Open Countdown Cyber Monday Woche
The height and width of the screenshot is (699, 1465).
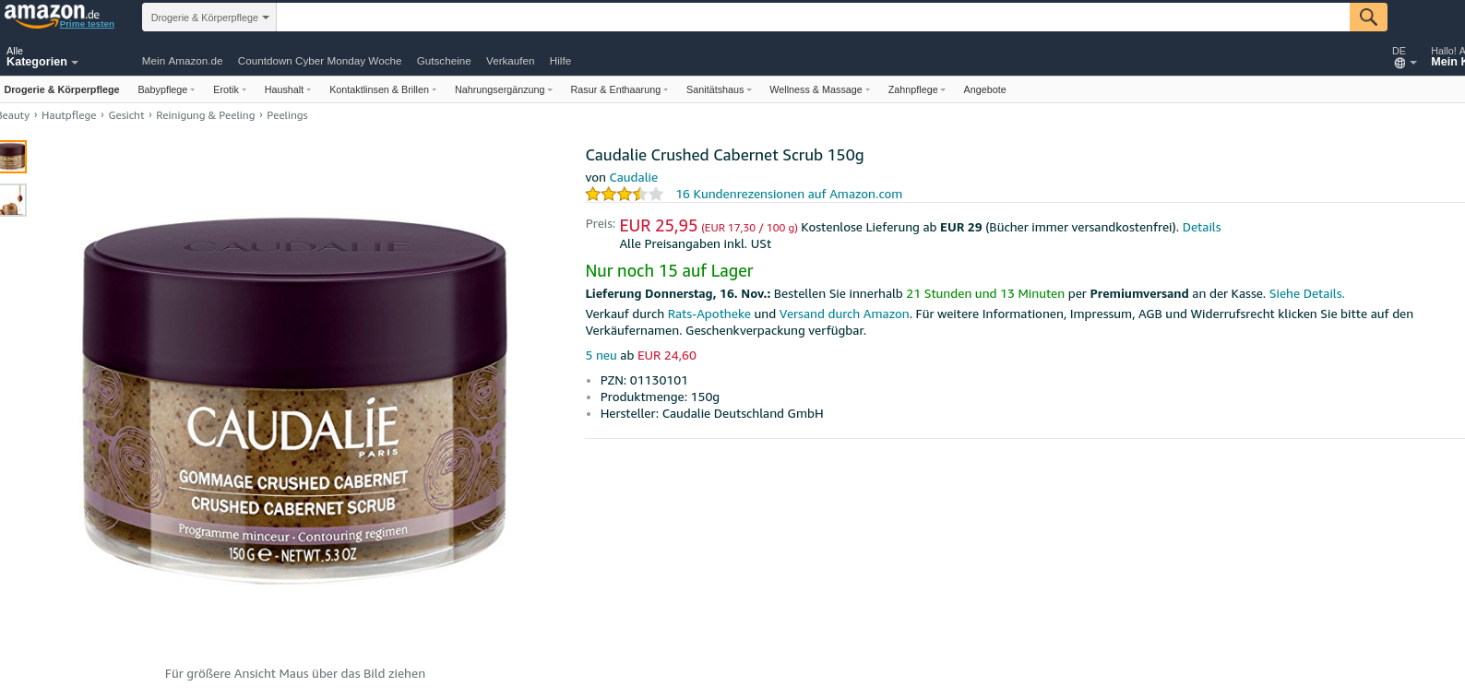coord(319,61)
